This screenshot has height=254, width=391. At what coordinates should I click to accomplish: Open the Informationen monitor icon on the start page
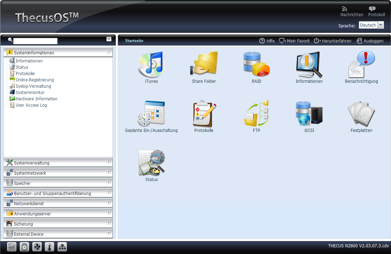pos(309,65)
